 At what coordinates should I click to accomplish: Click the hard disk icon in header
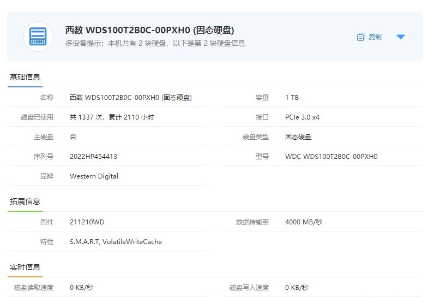click(38, 37)
